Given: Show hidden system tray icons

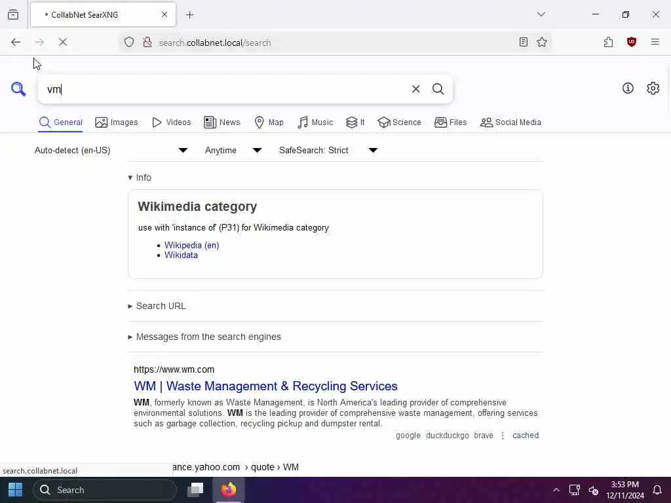Looking at the screenshot, I should [x=556, y=490].
